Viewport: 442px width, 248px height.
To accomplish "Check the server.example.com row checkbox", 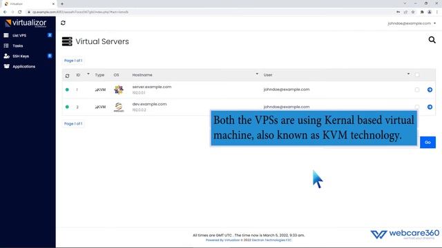I will (417, 90).
